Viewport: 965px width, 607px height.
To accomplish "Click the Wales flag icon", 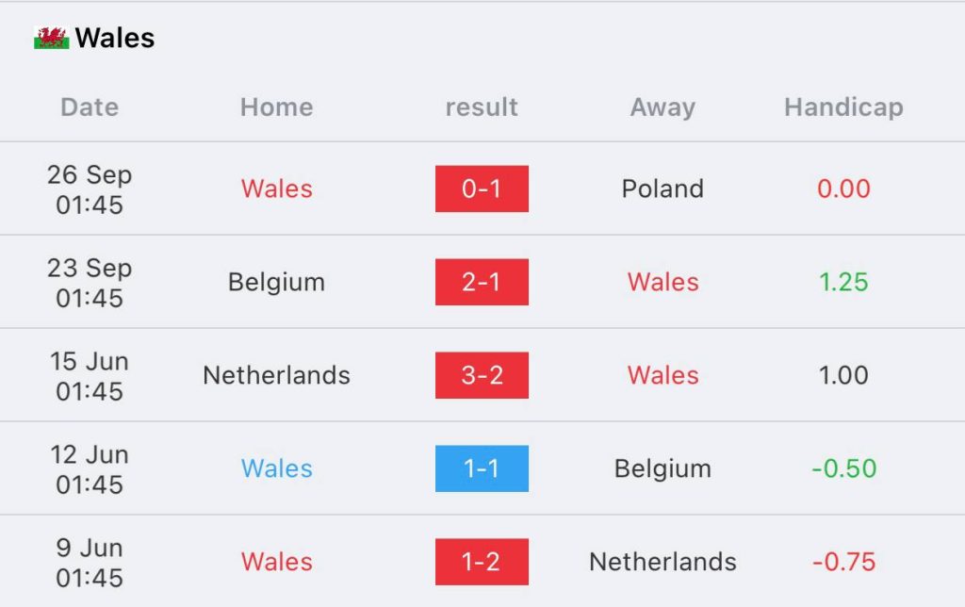I will pyautogui.click(x=51, y=38).
